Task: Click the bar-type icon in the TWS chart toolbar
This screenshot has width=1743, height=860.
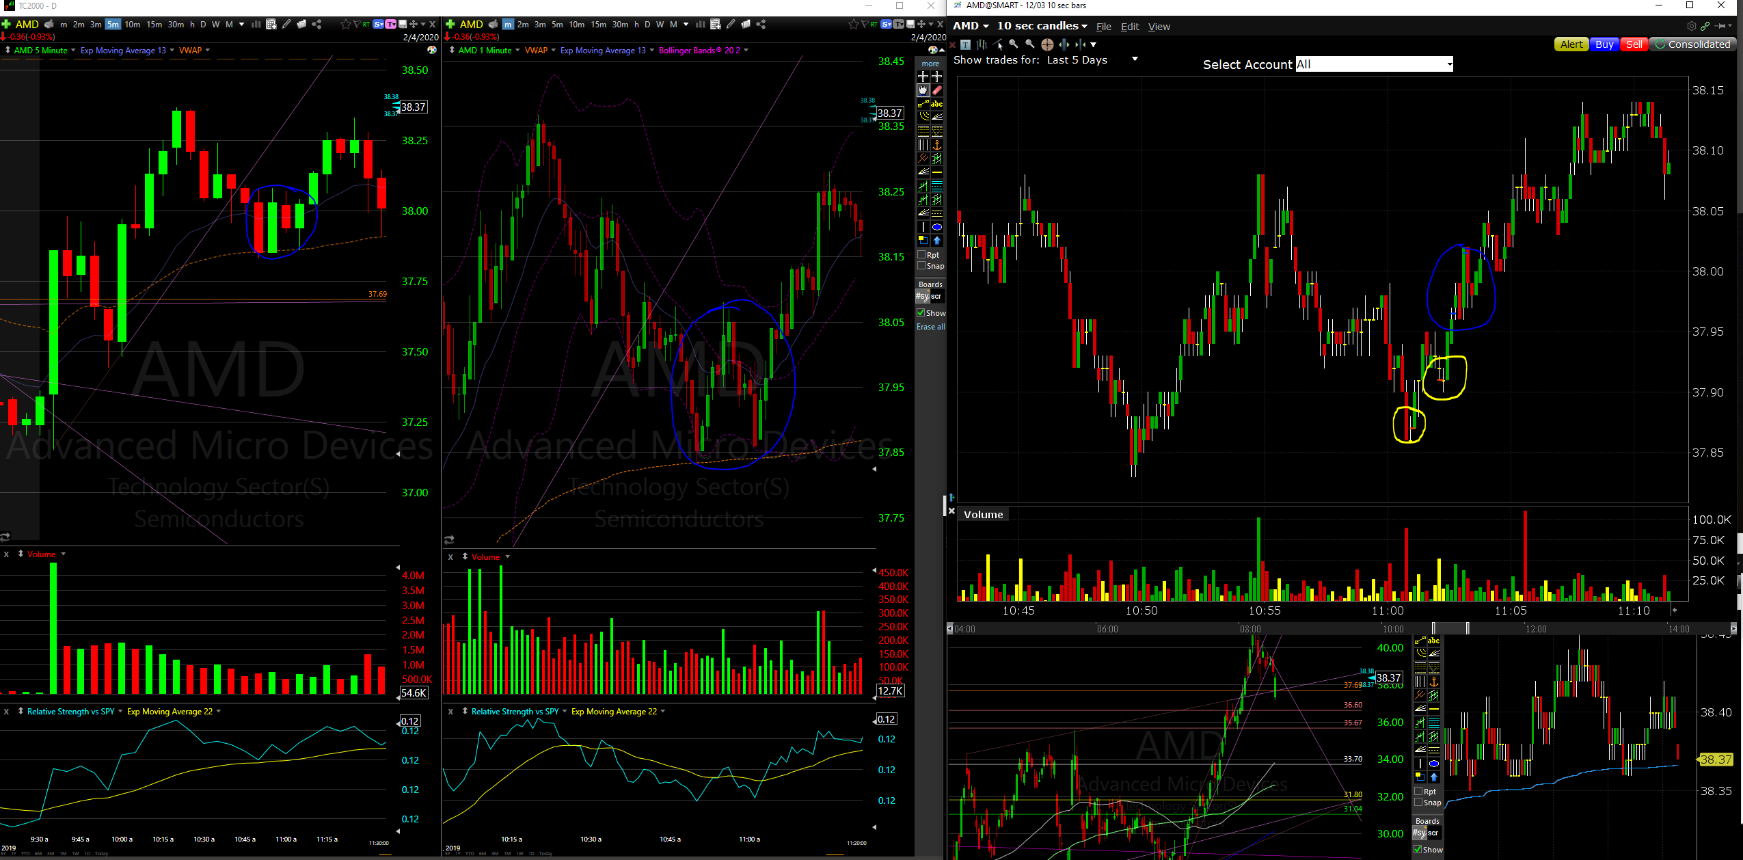Action: pyautogui.click(x=982, y=44)
